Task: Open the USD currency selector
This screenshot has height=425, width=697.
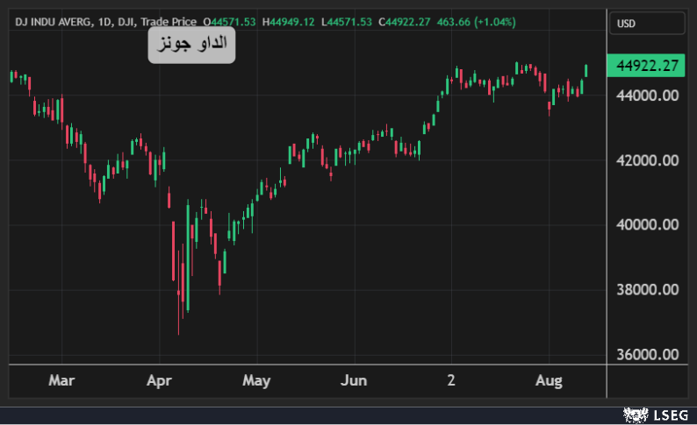Action: (648, 24)
